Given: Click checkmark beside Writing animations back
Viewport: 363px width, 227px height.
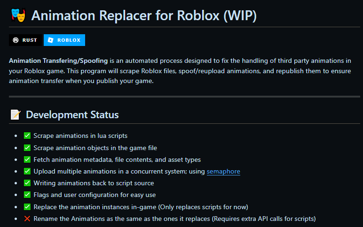Looking at the screenshot, I should 27,183.
